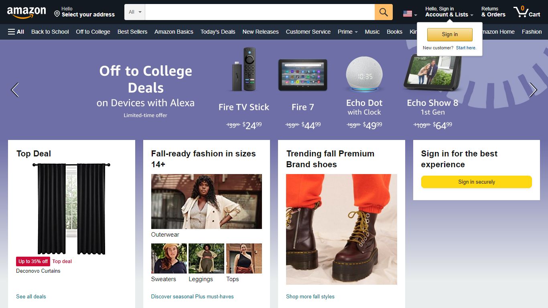
Task: Click the Fire 7 $44.99 price
Action: coord(311,126)
